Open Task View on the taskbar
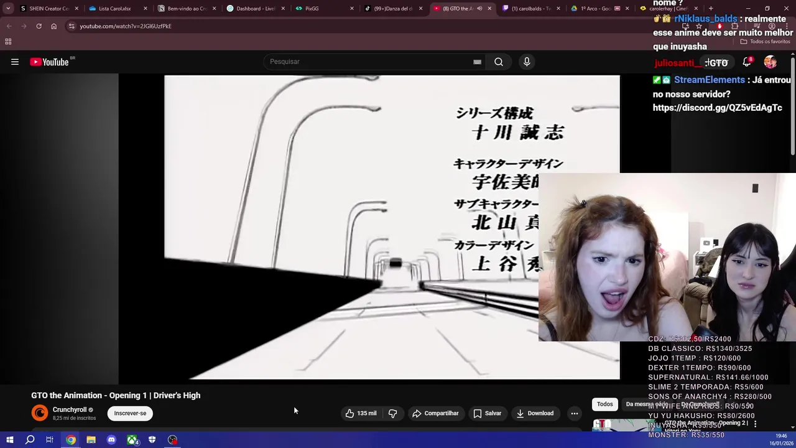Viewport: 796px width, 448px height. (x=50, y=440)
